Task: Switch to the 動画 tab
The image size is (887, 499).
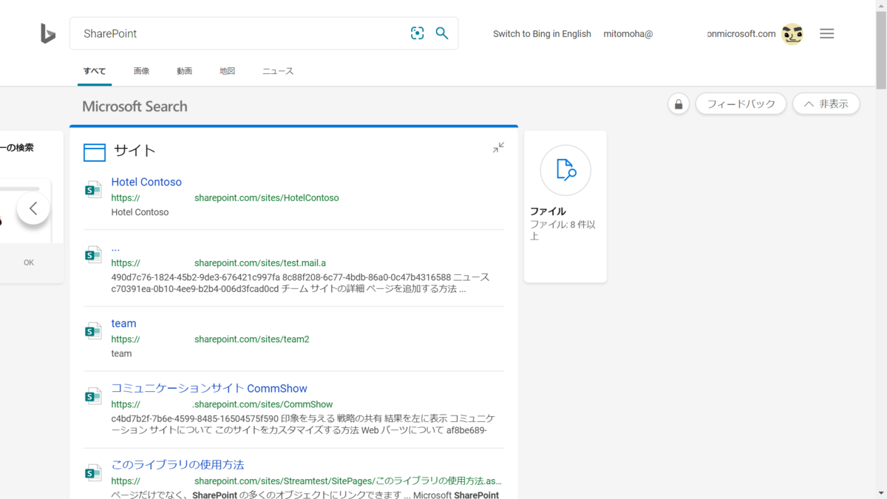Action: point(184,71)
